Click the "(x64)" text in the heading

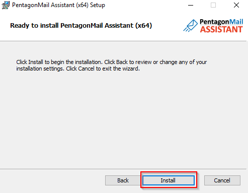coord(144,26)
